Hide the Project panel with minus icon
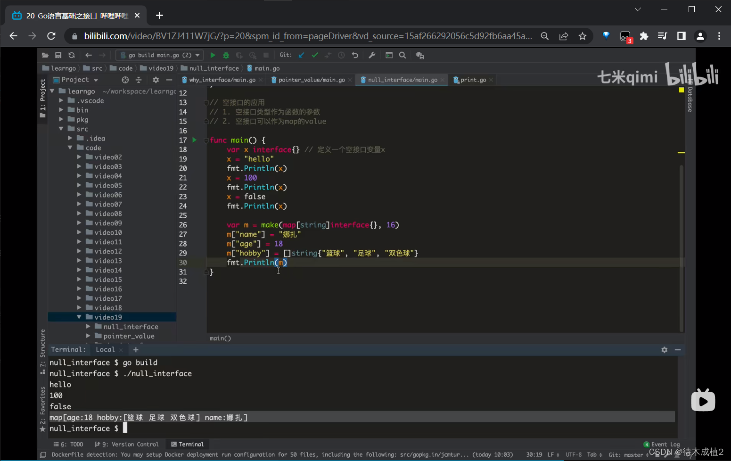Image resolution: width=731 pixels, height=461 pixels. click(x=169, y=80)
